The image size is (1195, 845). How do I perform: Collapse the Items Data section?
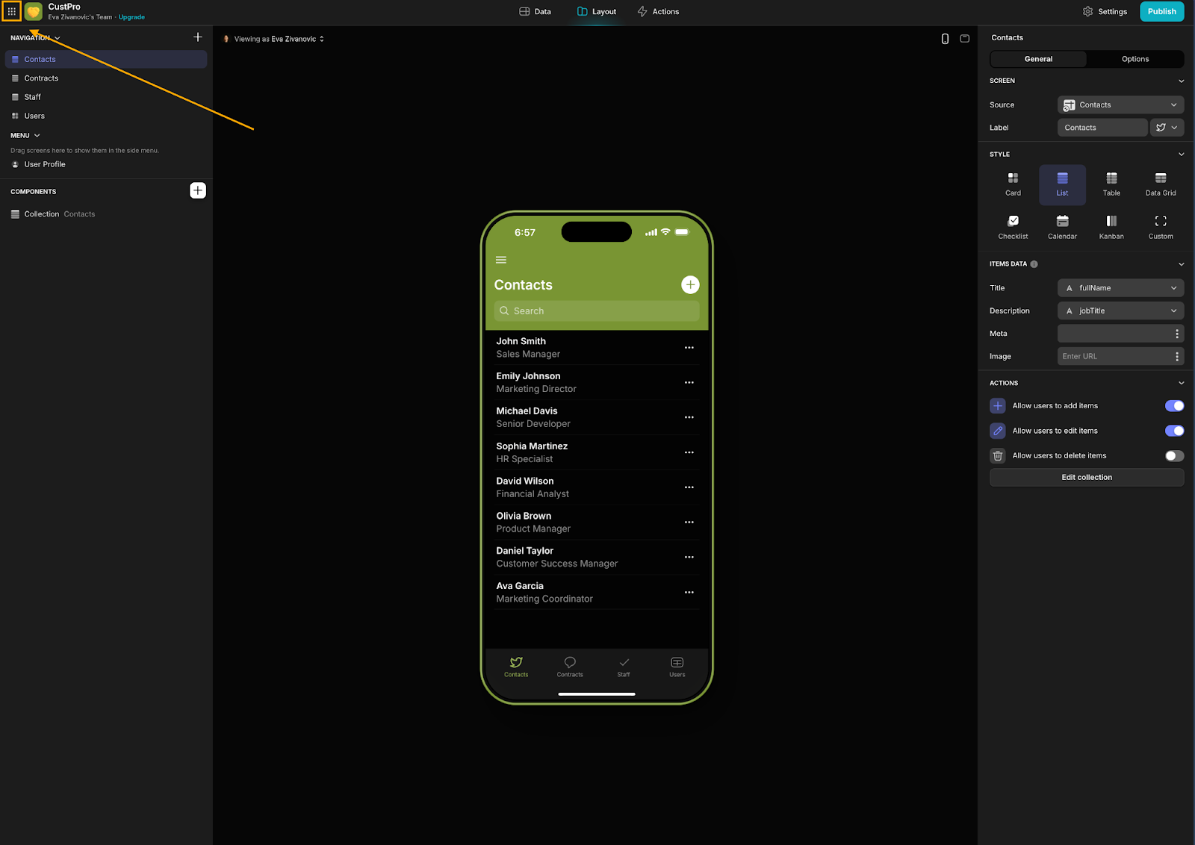(x=1181, y=264)
